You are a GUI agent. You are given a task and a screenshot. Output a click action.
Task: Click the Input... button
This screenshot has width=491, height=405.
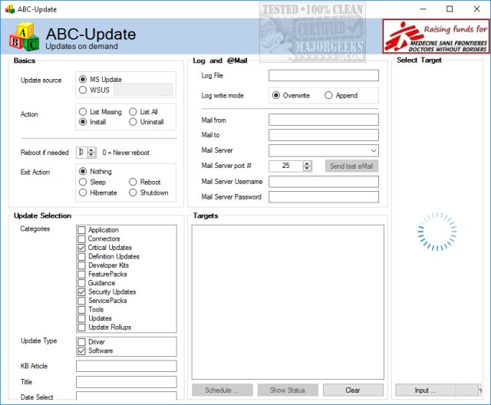pyautogui.click(x=426, y=390)
